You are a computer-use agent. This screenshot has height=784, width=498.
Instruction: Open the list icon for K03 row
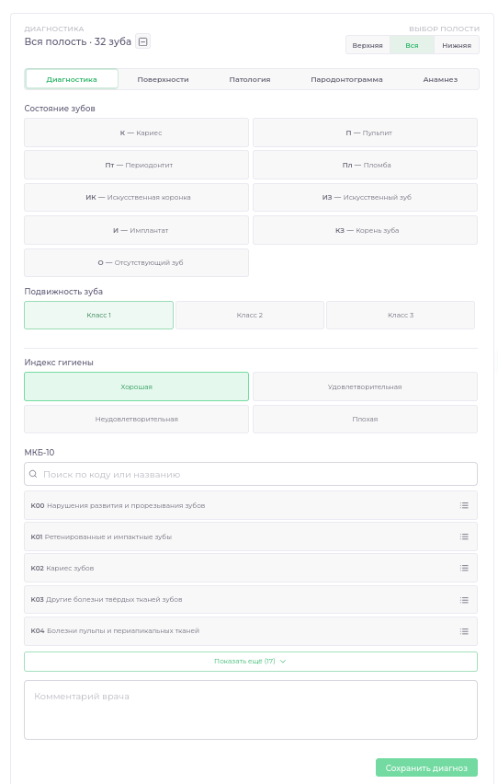point(464,599)
